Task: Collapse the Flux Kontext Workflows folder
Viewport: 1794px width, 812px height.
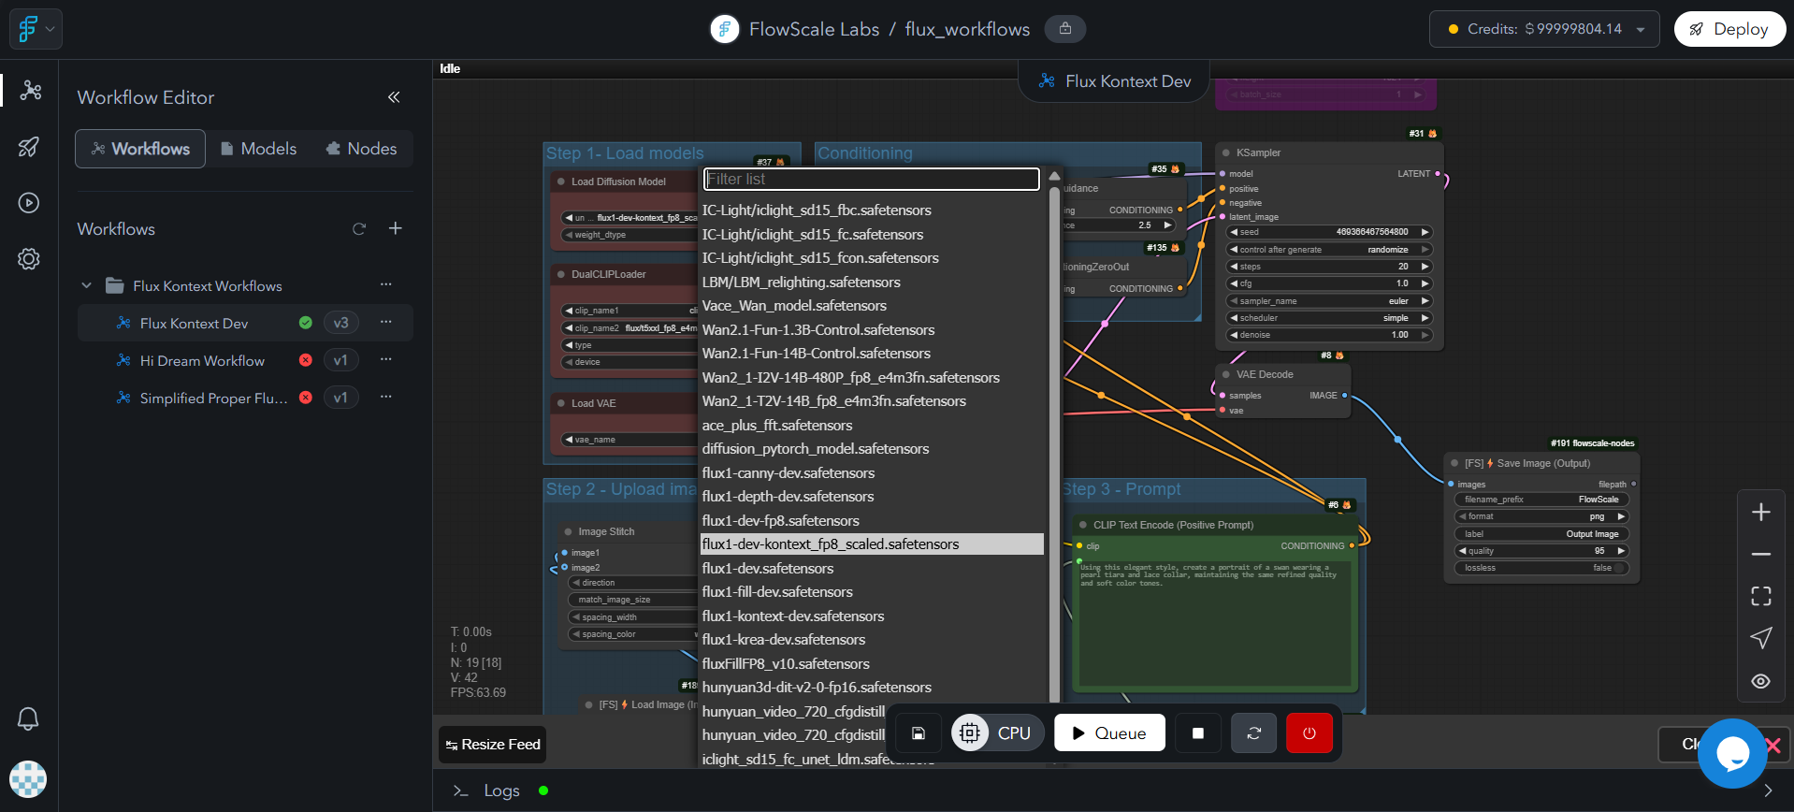Action: [87, 285]
